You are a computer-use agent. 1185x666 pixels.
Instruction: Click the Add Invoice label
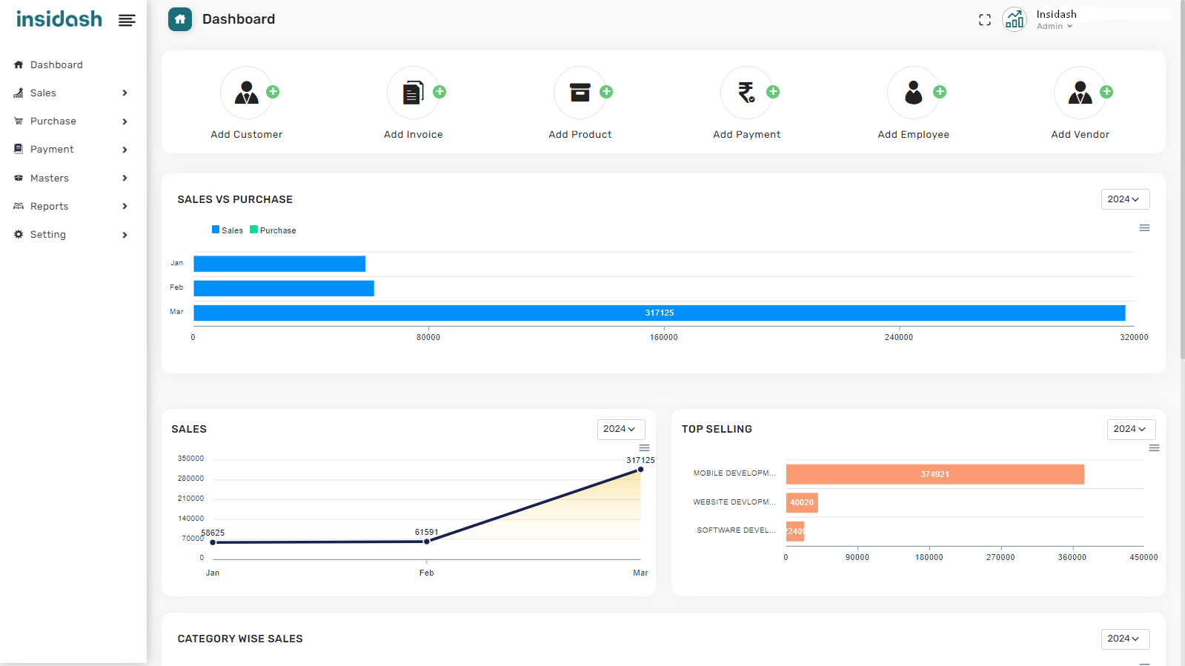[414, 135]
